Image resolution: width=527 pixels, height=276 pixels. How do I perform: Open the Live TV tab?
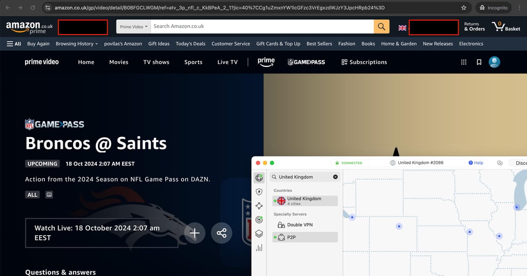[x=227, y=62]
